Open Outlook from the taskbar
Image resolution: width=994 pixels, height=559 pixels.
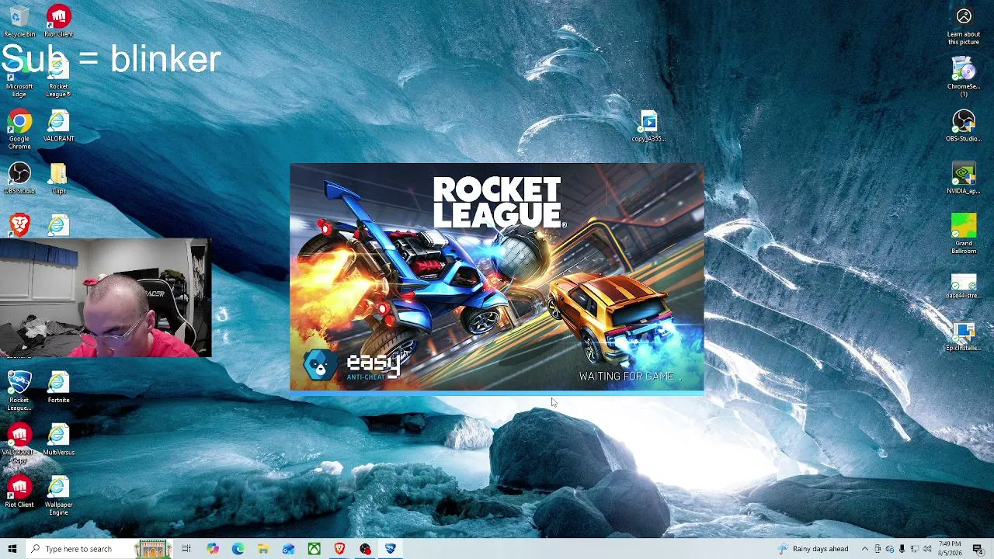[x=288, y=549]
